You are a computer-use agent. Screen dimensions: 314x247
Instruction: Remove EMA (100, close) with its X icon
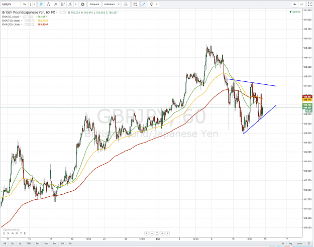point(33,21)
